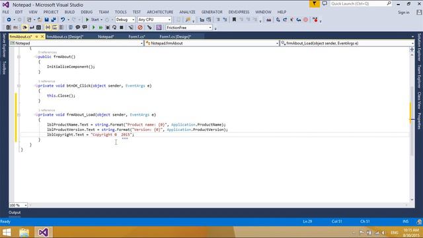
Task: Click the Open File folder icon
Action: click(x=40, y=20)
